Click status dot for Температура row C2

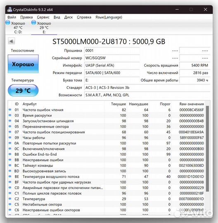point(10,199)
